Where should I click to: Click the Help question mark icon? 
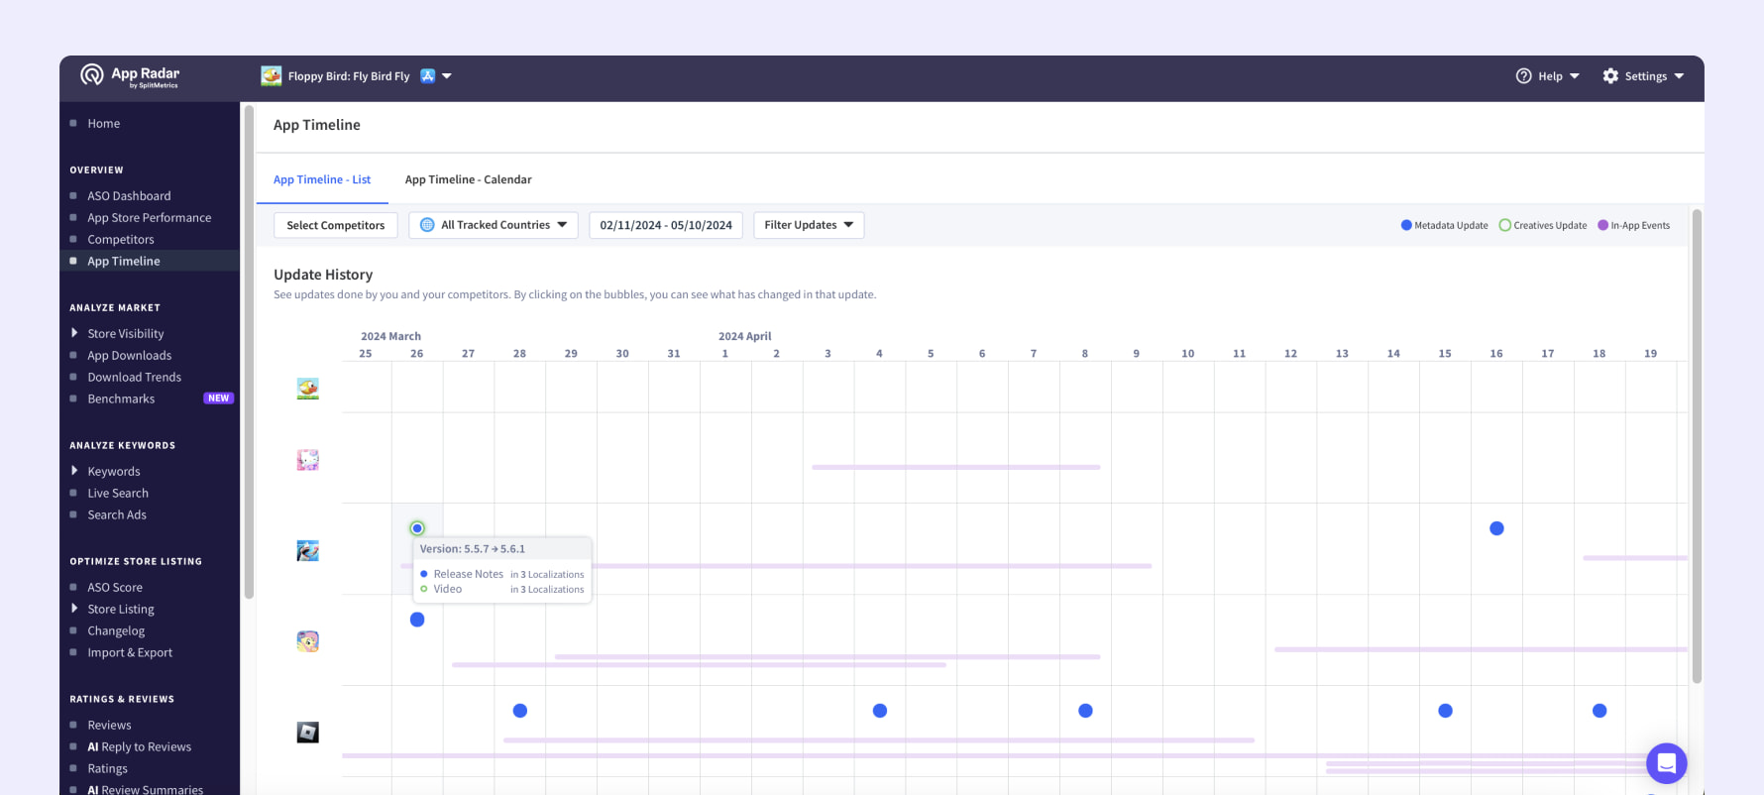click(1523, 76)
